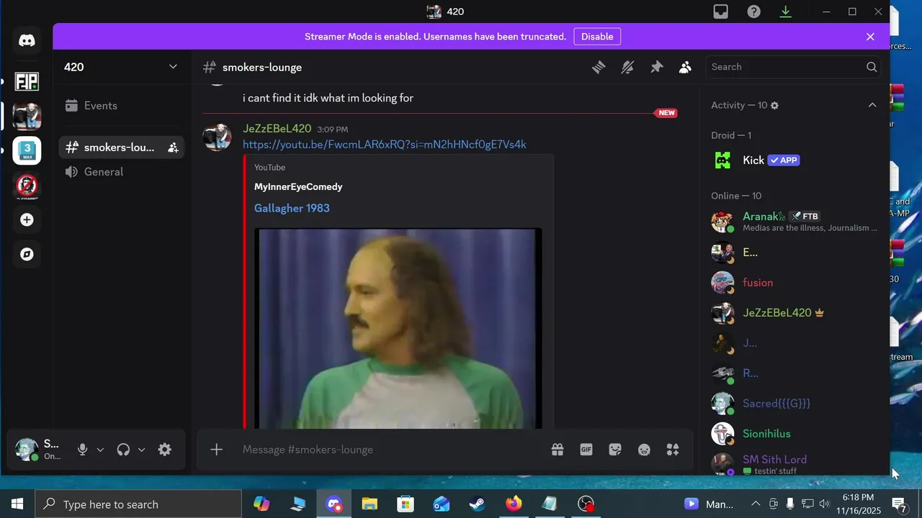Open the Inbox icon in title bar
The height and width of the screenshot is (518, 922).
click(720, 12)
